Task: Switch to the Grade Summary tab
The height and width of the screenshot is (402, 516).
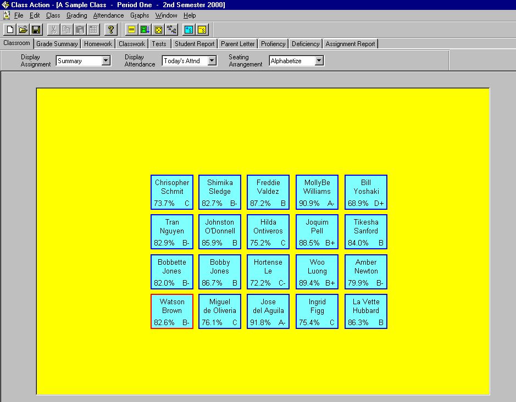Action: click(57, 44)
